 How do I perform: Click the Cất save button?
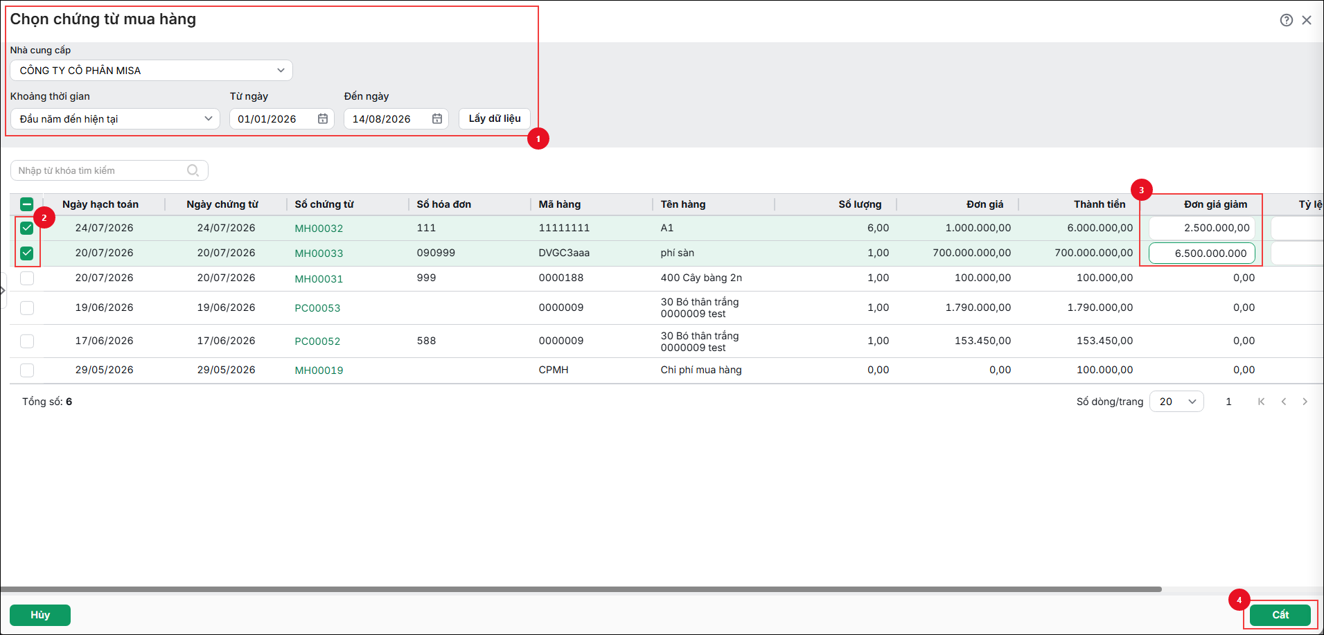[x=1280, y=615]
